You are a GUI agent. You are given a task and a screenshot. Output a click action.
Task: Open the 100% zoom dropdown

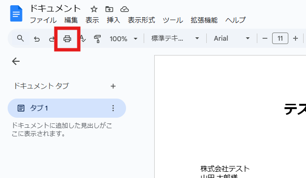[123, 39]
